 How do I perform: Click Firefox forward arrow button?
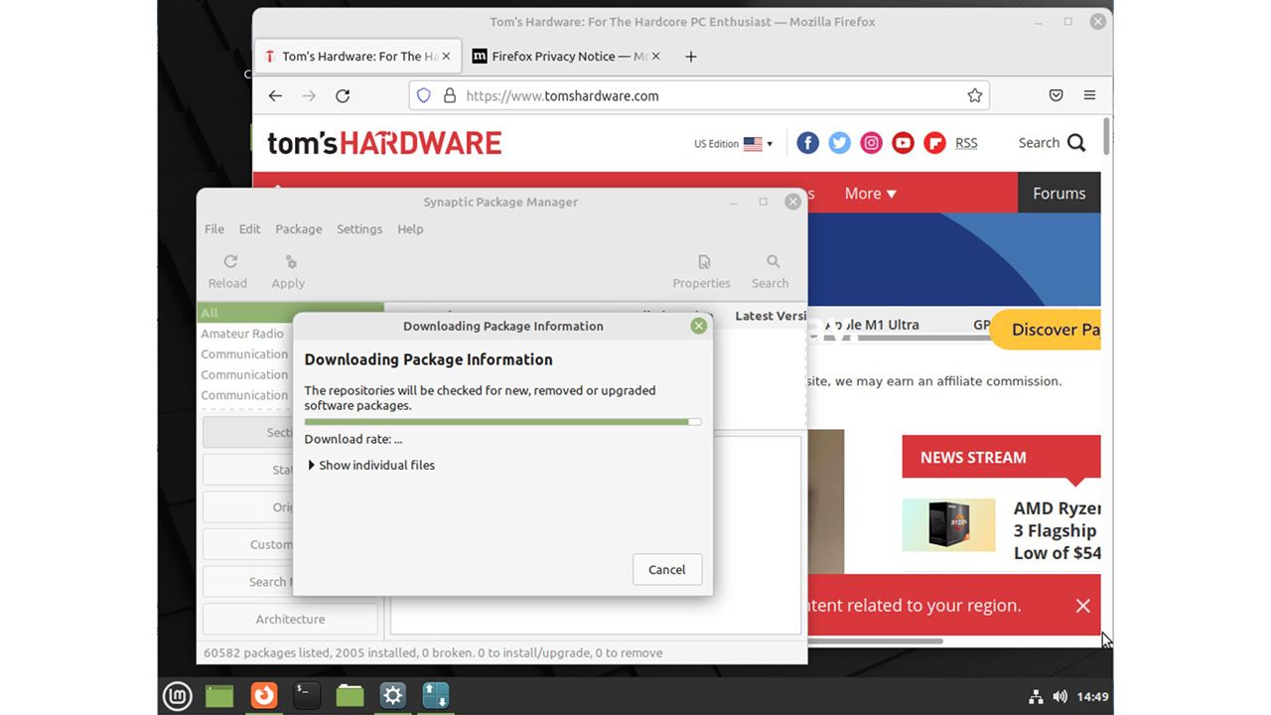[309, 95]
